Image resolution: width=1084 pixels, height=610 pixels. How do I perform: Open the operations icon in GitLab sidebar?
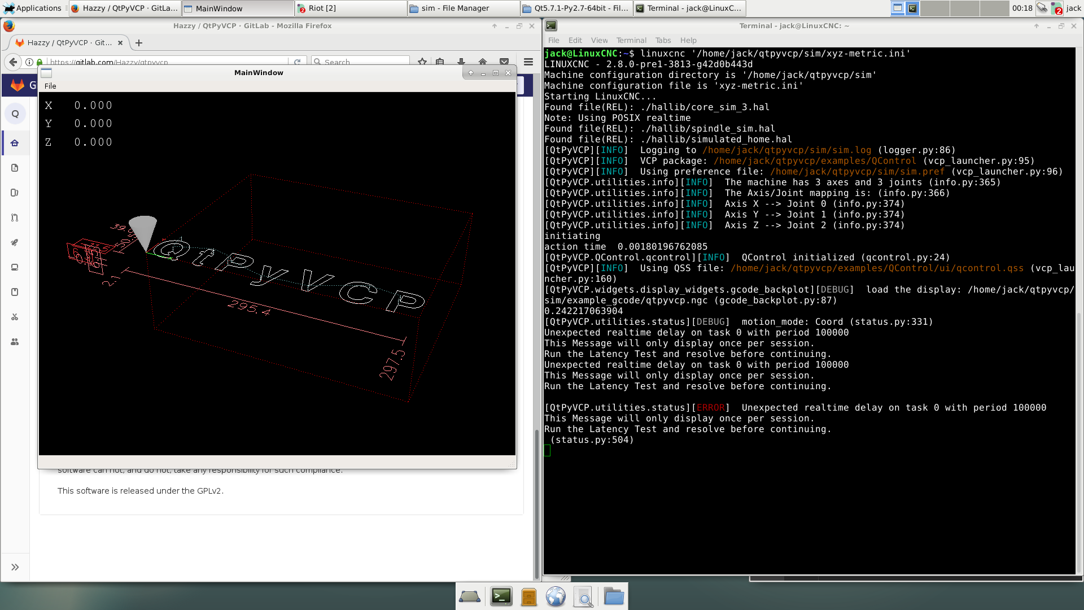15,267
